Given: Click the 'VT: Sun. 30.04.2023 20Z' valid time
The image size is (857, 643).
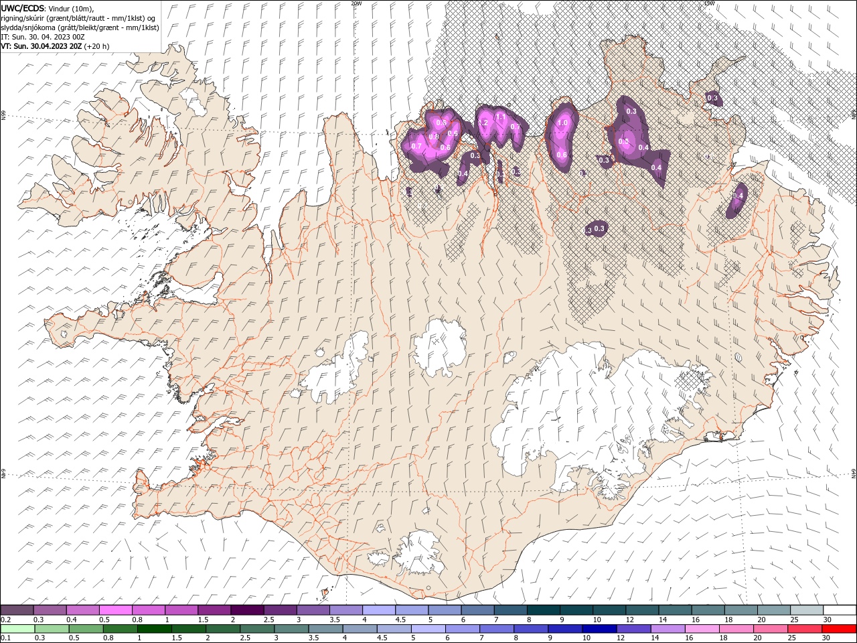Looking at the screenshot, I should pos(42,46).
